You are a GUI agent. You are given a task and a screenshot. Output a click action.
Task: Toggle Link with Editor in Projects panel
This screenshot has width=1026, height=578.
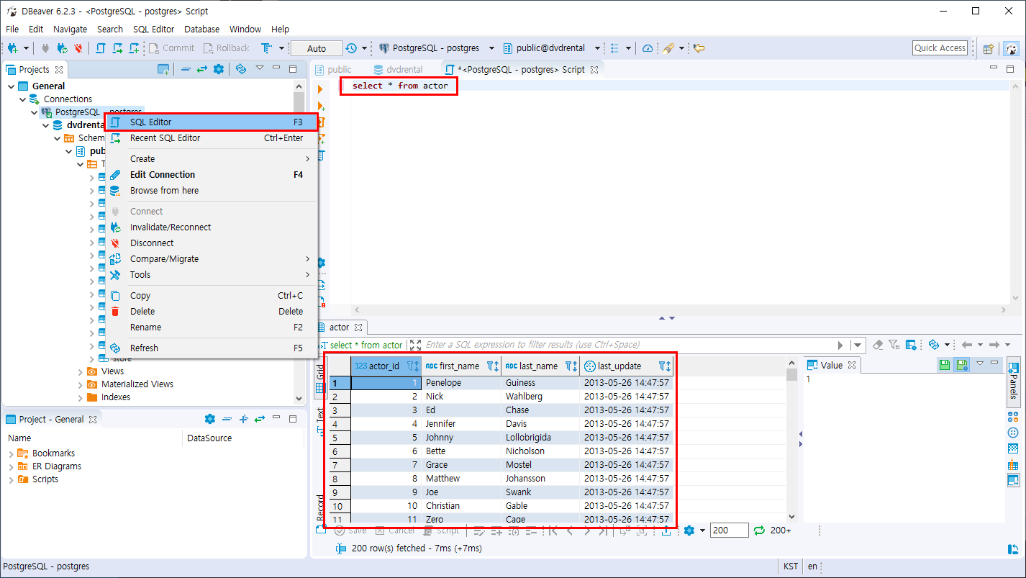point(202,69)
